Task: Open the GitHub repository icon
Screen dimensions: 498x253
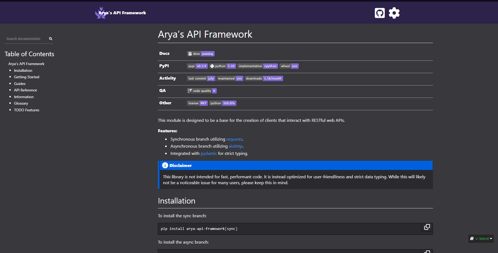Action: pos(380,13)
